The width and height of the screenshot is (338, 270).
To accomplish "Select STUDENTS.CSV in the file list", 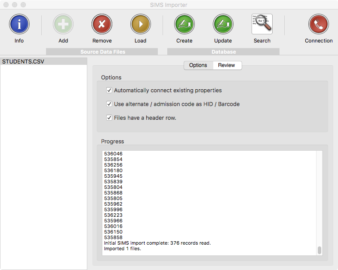I will (x=43, y=61).
